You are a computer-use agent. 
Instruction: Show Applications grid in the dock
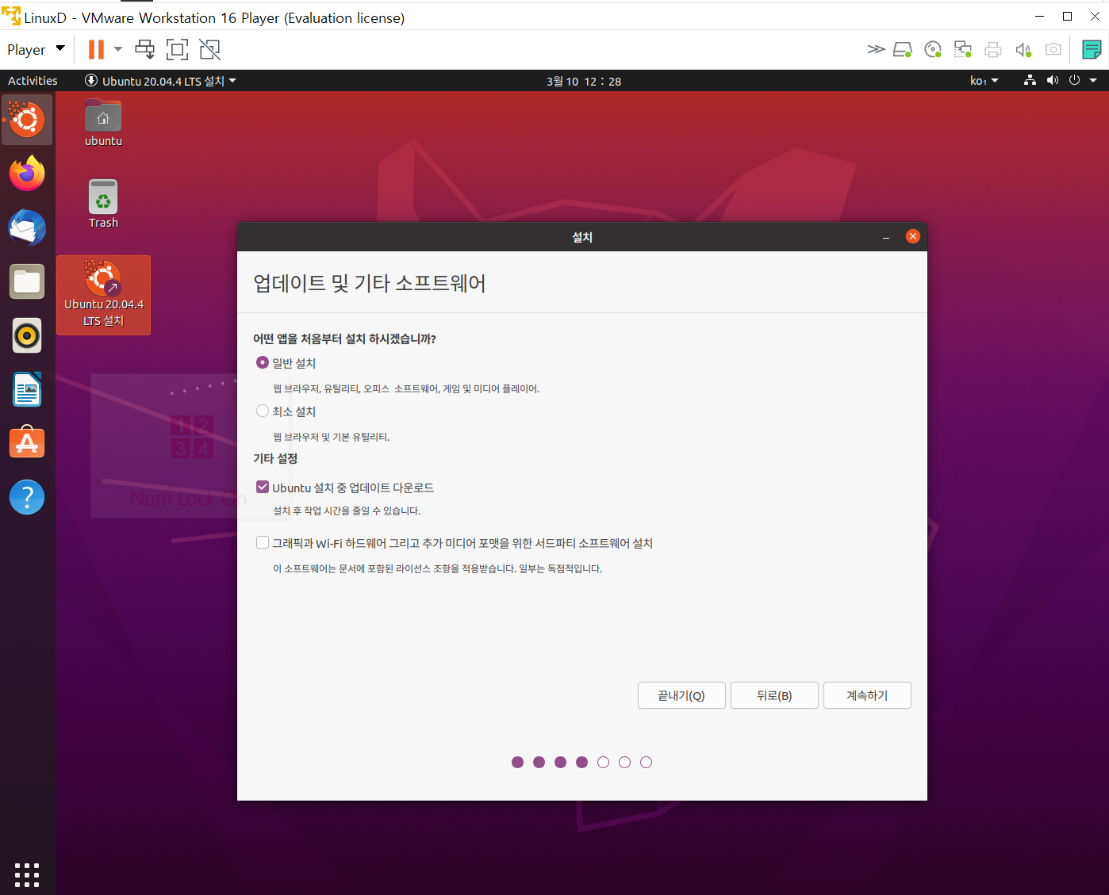pyautogui.click(x=27, y=874)
